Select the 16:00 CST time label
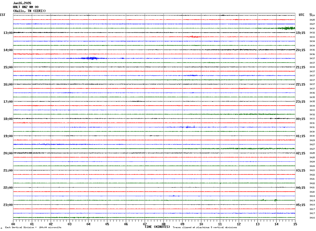The height and width of the screenshot is (231, 316). (8, 84)
